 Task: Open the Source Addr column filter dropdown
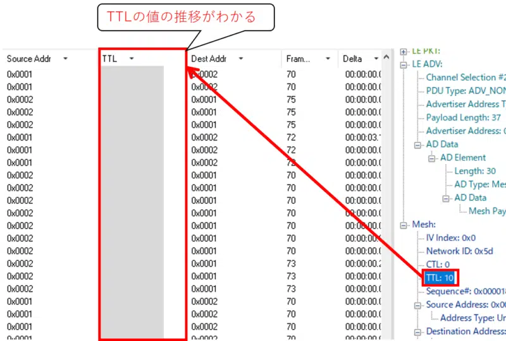pos(65,59)
